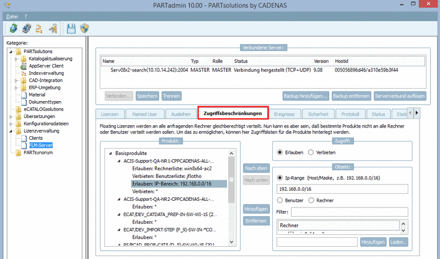Switch to the Ausleihen tab
Screen dimensions: 440x259
181,115
